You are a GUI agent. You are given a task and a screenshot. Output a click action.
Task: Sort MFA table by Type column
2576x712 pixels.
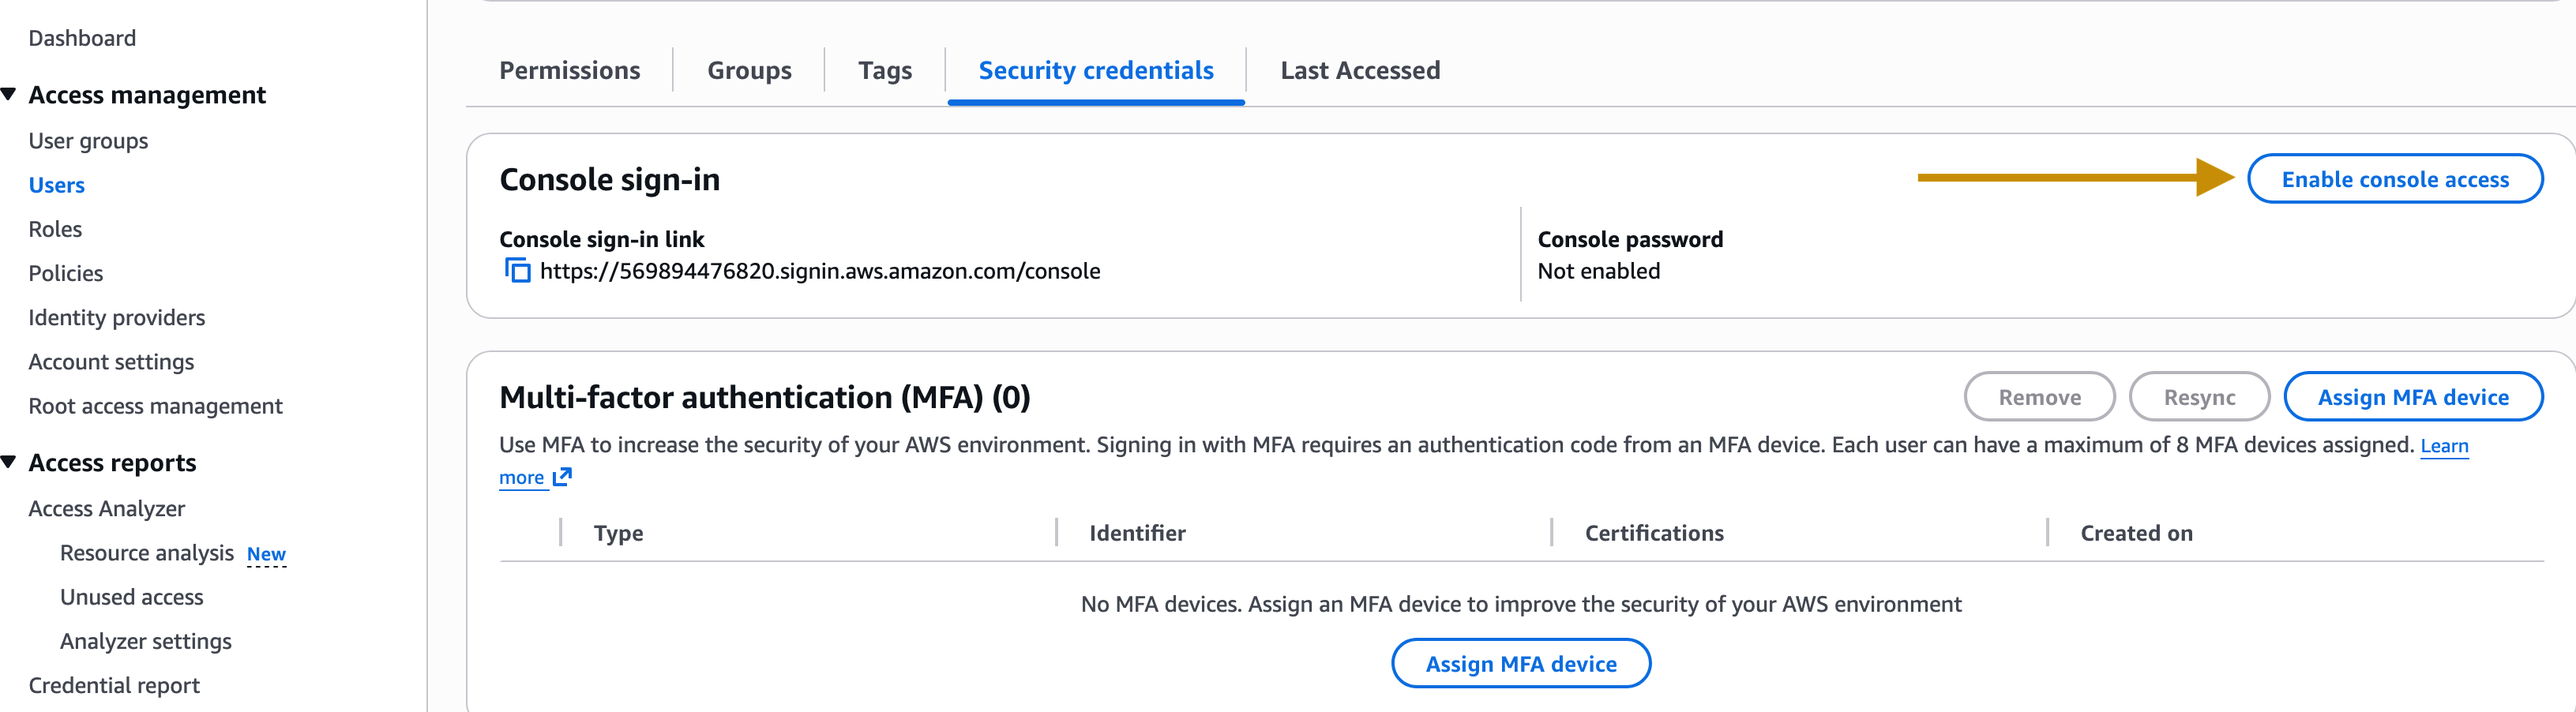(618, 534)
